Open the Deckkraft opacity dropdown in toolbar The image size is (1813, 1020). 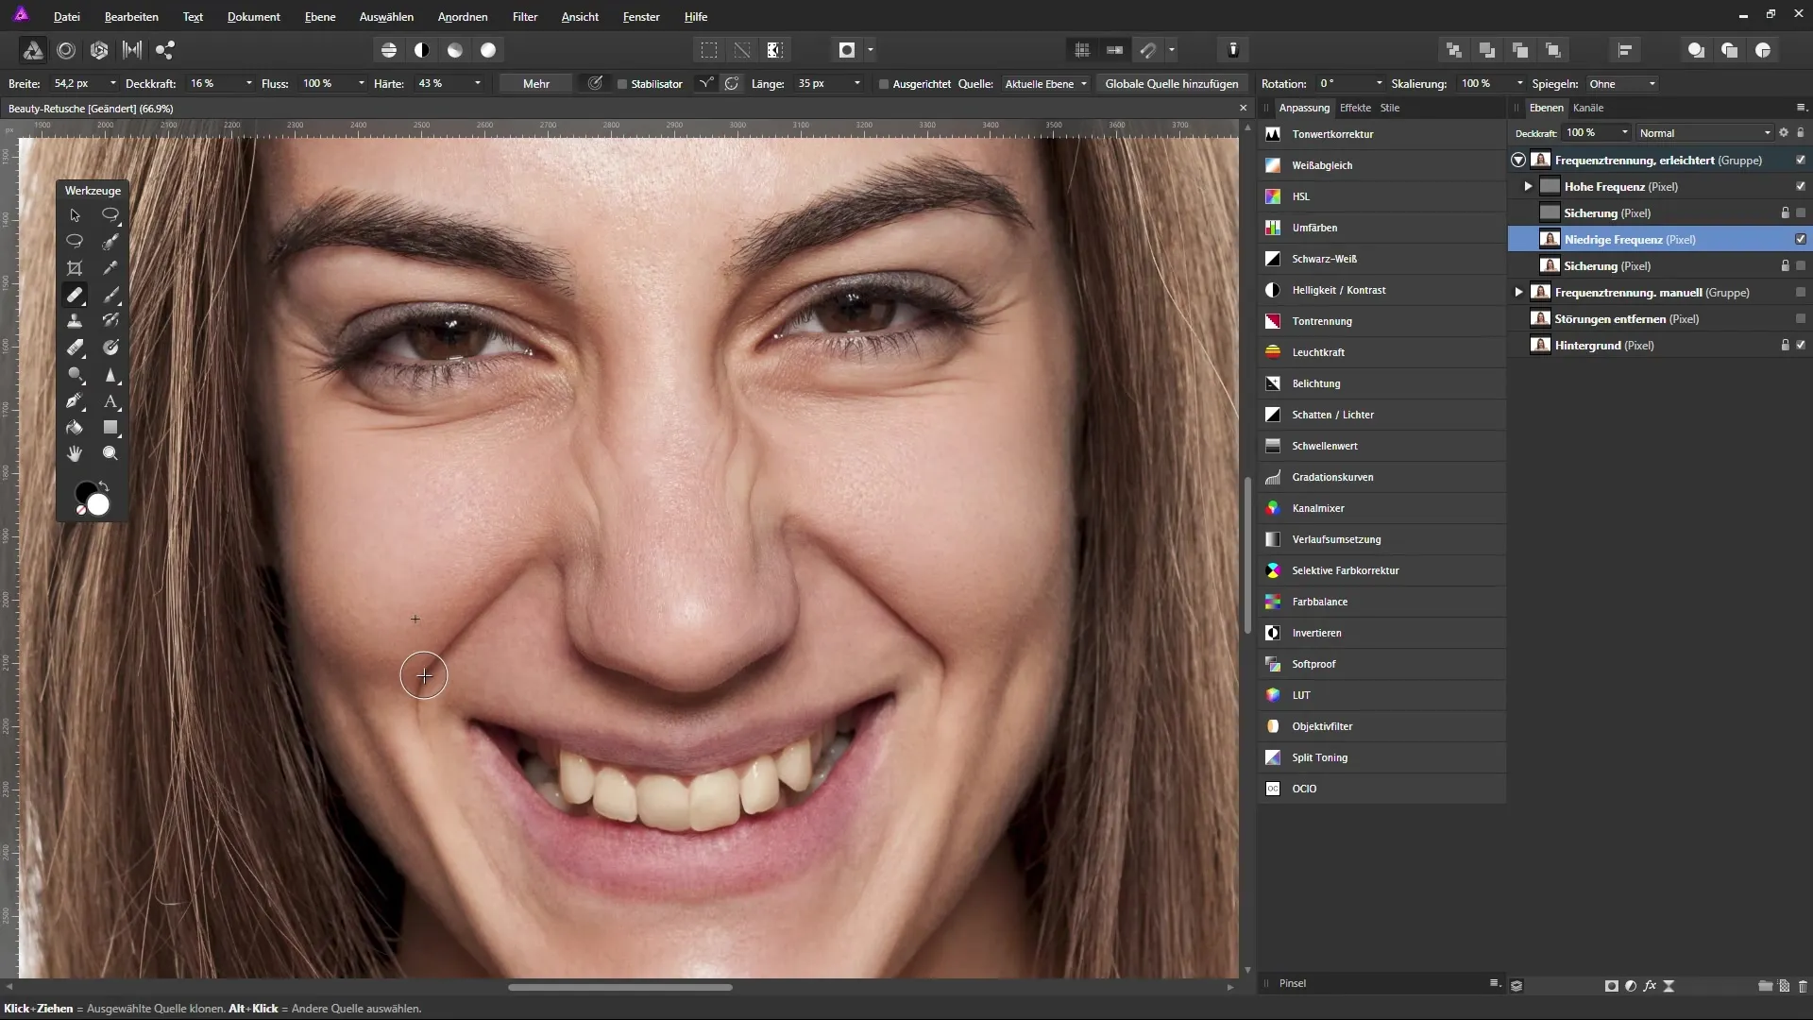pyautogui.click(x=249, y=84)
